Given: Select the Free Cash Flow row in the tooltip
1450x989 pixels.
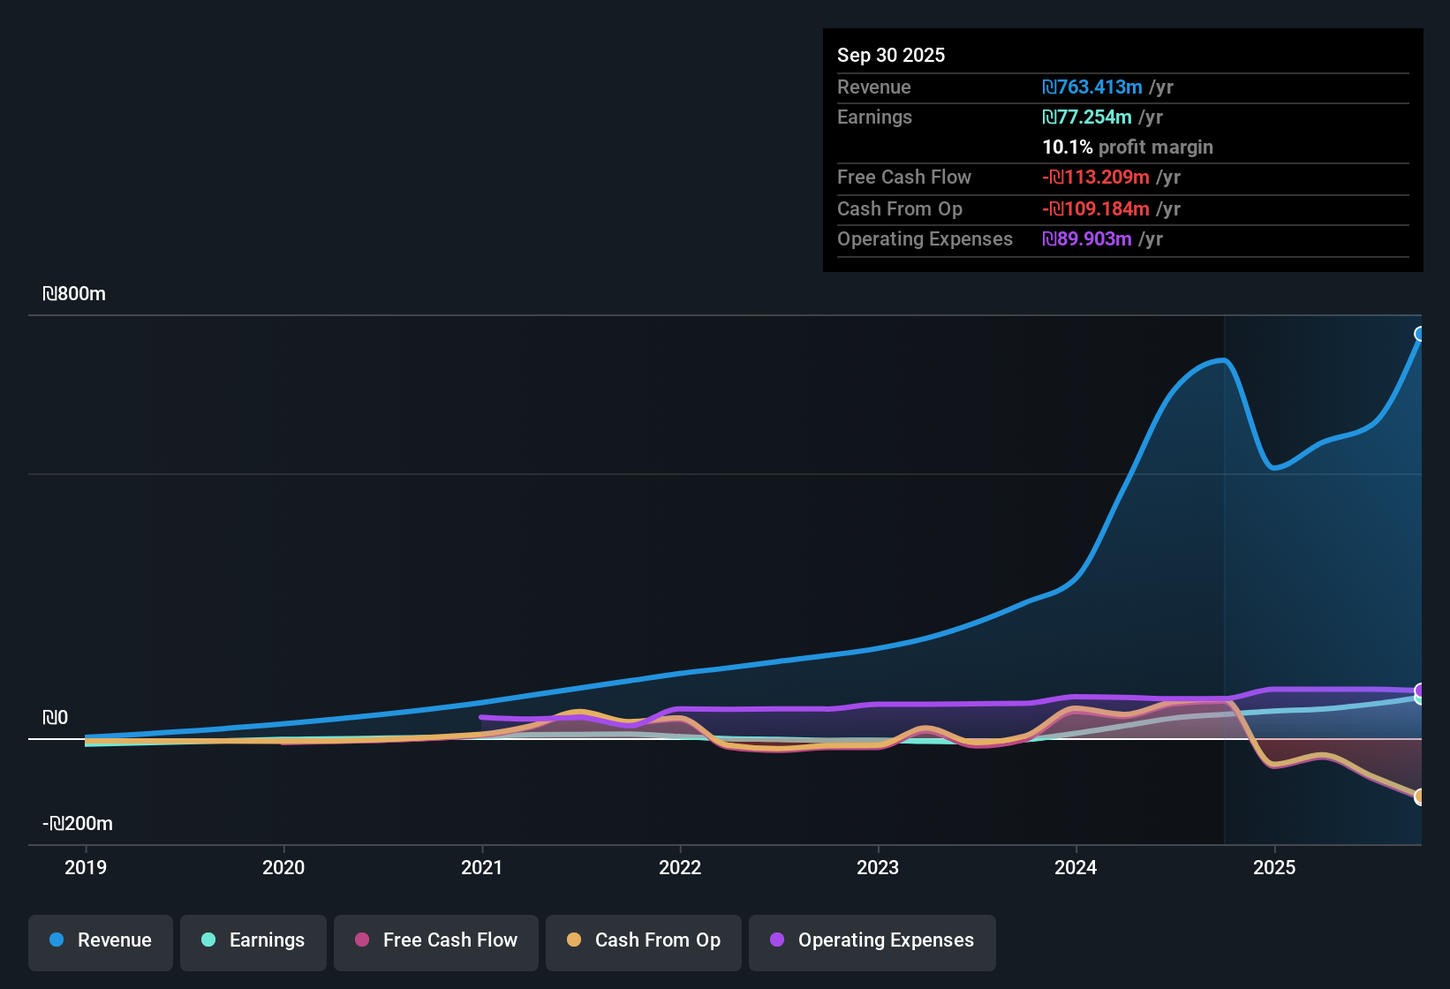Looking at the screenshot, I should tap(1121, 177).
